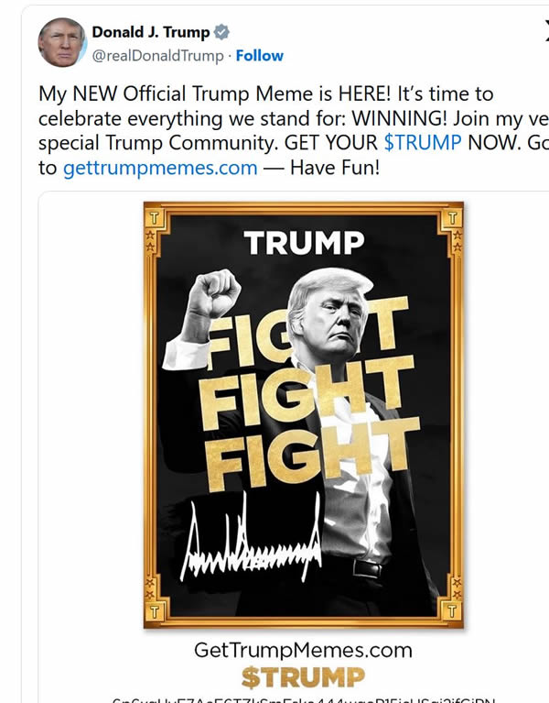The width and height of the screenshot is (549, 703).
Task: Select the @realDonaldTrump handle
Action: (156, 56)
